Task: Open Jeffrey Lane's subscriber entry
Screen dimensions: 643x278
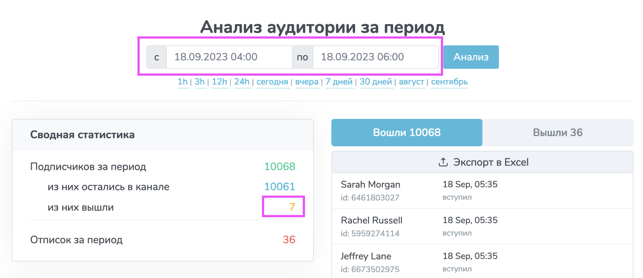Action: pyautogui.click(x=366, y=256)
